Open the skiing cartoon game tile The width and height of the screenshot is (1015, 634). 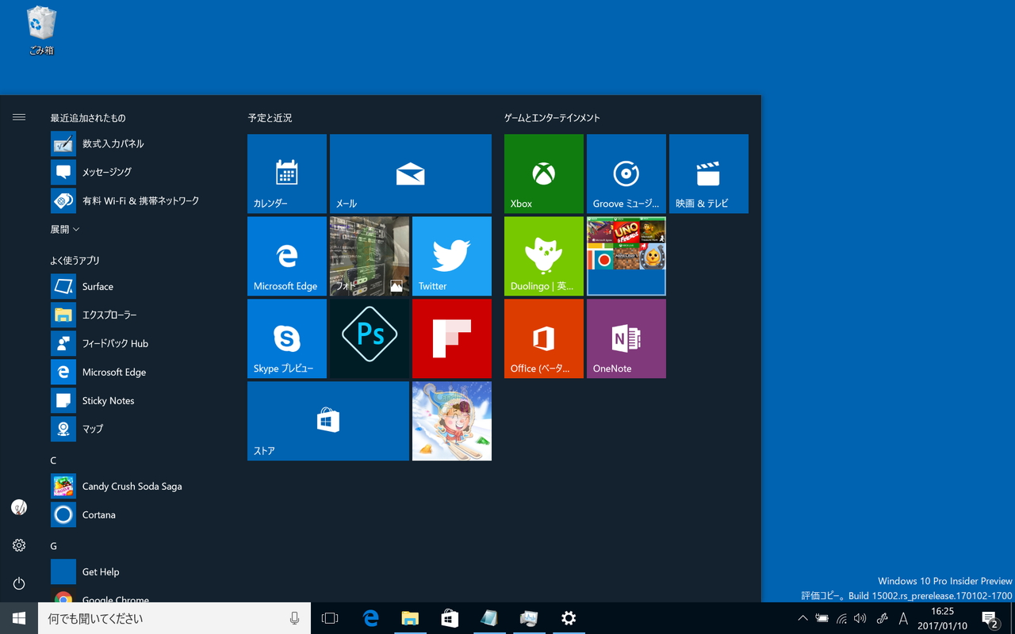(452, 421)
